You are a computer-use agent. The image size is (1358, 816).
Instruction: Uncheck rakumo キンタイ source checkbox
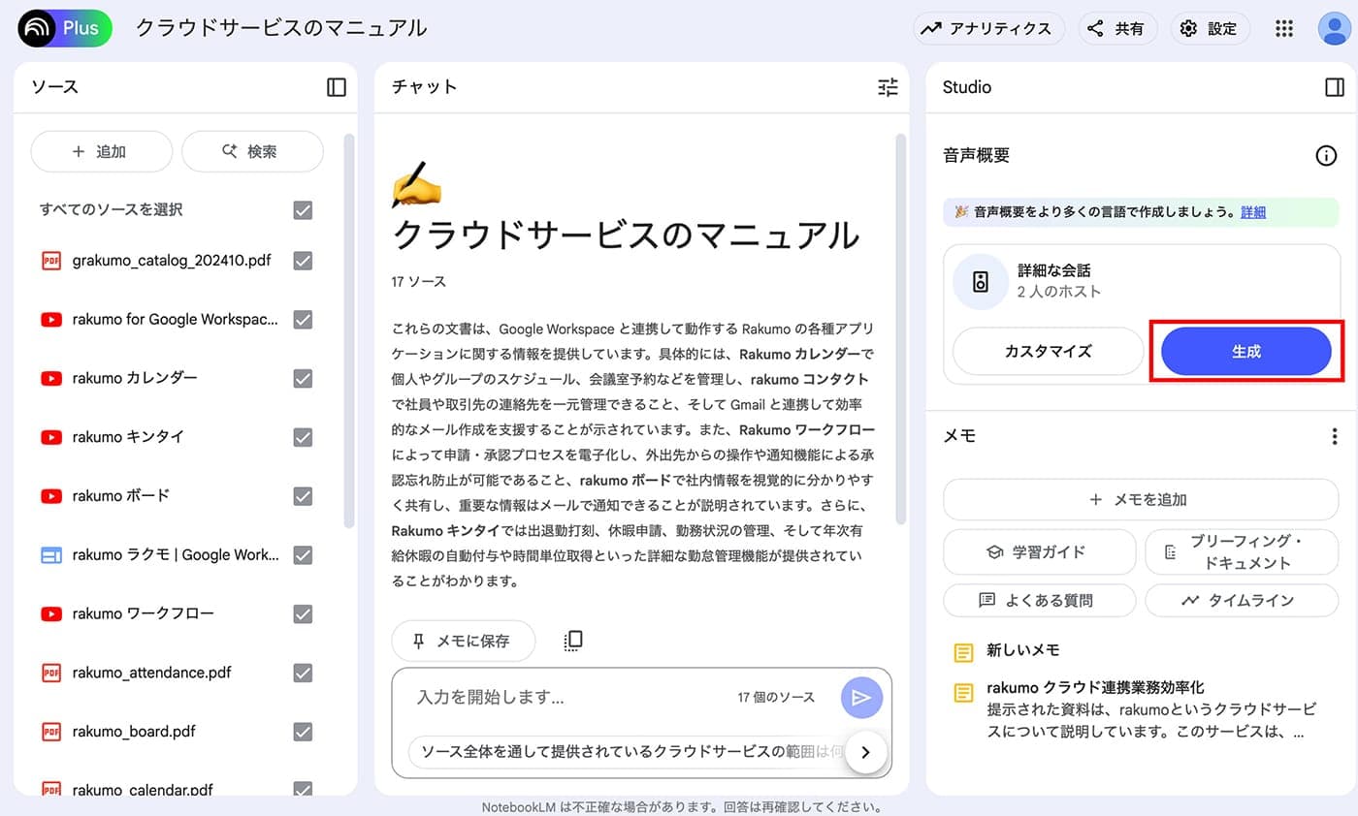click(303, 437)
